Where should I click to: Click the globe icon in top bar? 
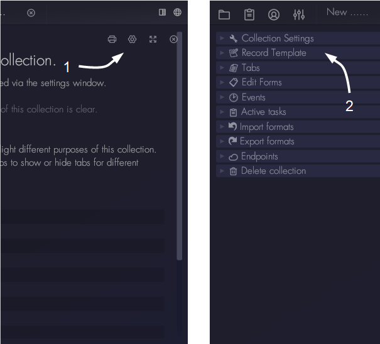177,12
